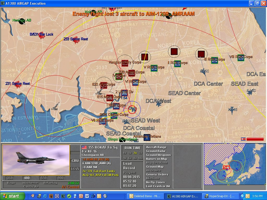Viewport: 267px width, 200px height.
Task: Click the B/531 Bar Lock radar icon
Action: [41, 35]
